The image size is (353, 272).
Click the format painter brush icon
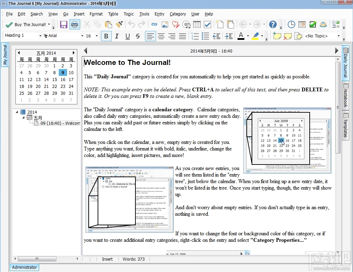pyautogui.click(x=119, y=24)
